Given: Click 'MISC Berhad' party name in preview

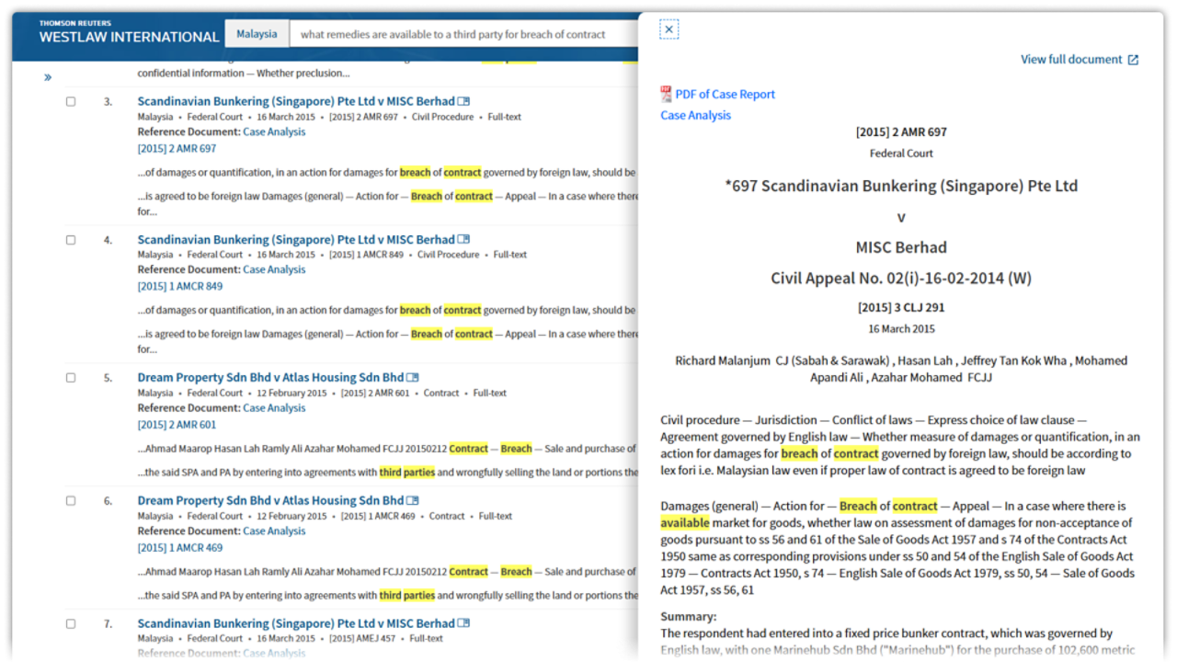Looking at the screenshot, I should 901,246.
